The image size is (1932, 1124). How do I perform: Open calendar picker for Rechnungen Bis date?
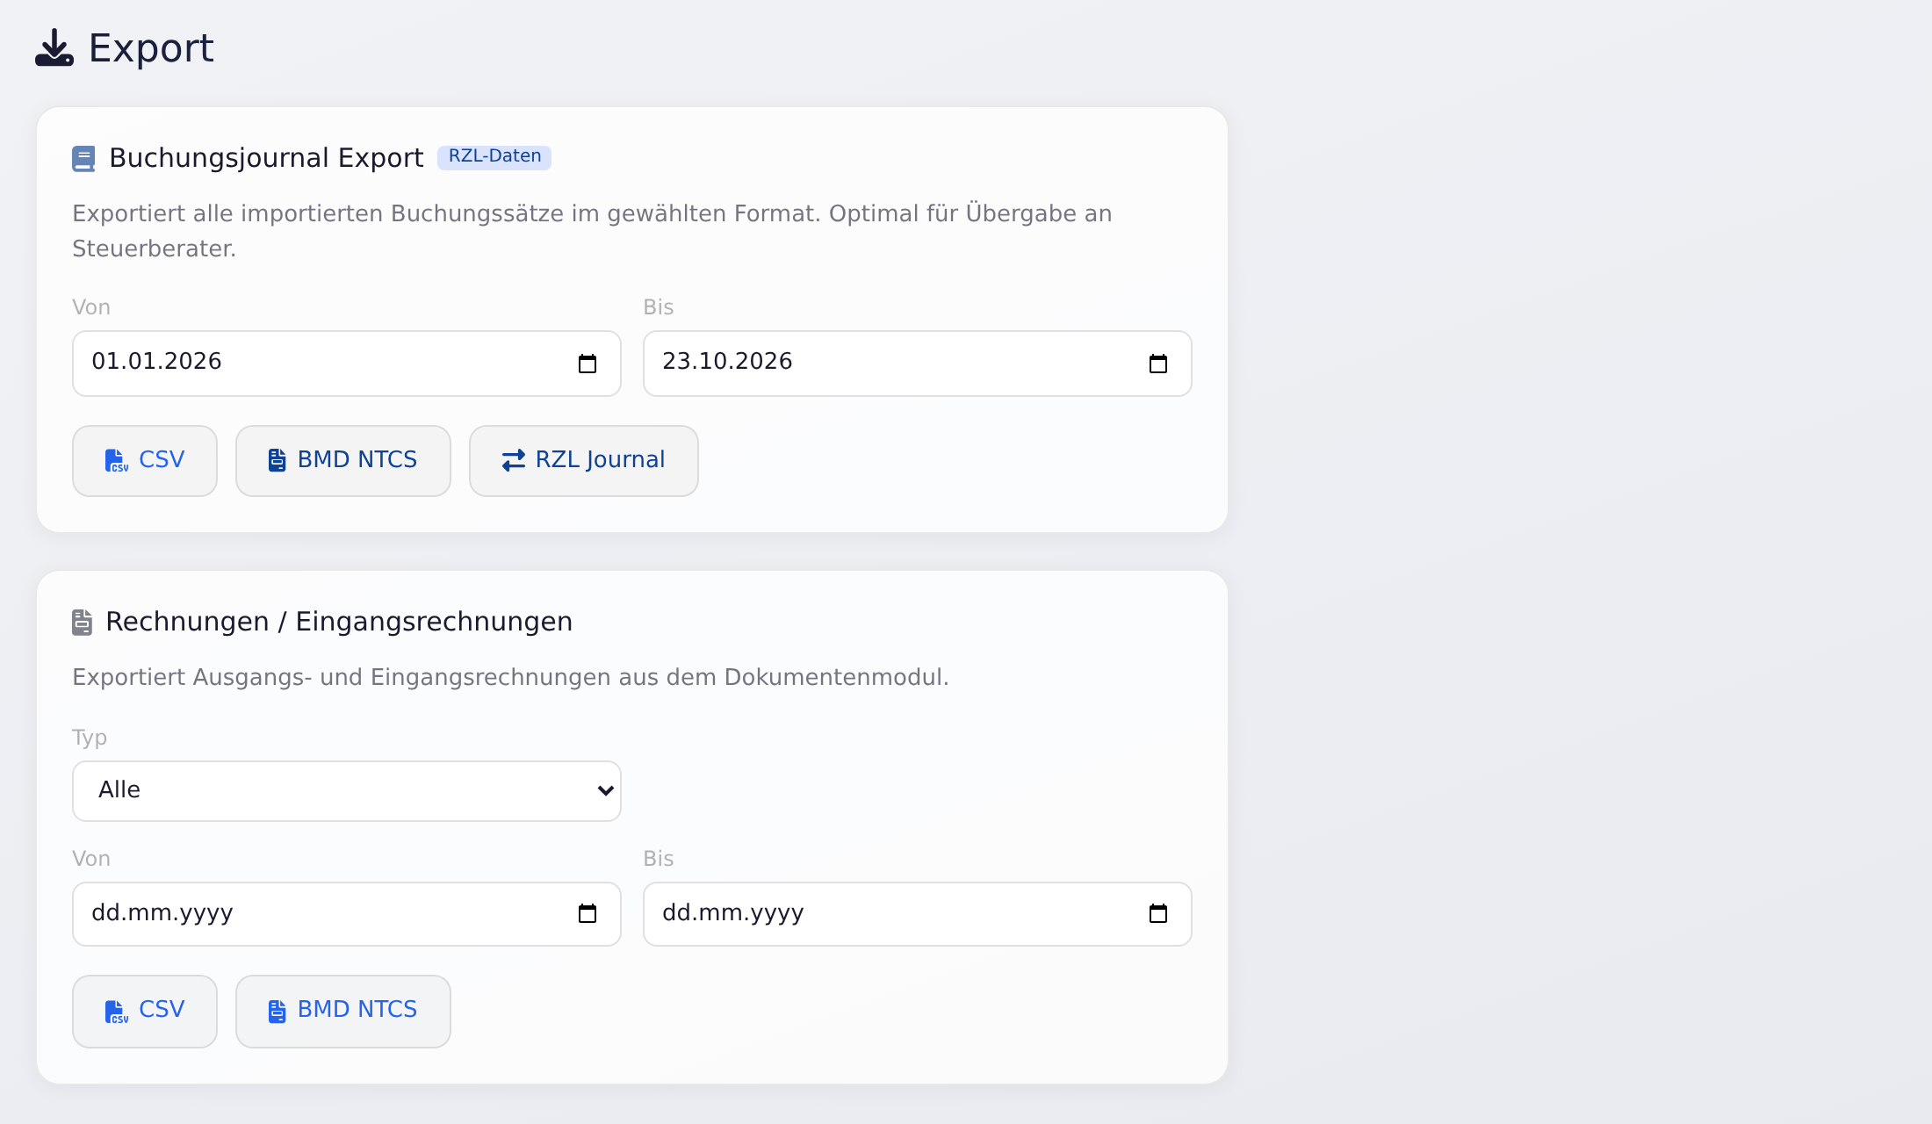click(x=1158, y=914)
